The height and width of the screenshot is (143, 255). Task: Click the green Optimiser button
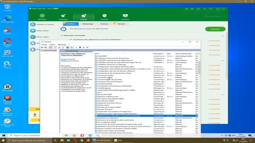(x=215, y=29)
